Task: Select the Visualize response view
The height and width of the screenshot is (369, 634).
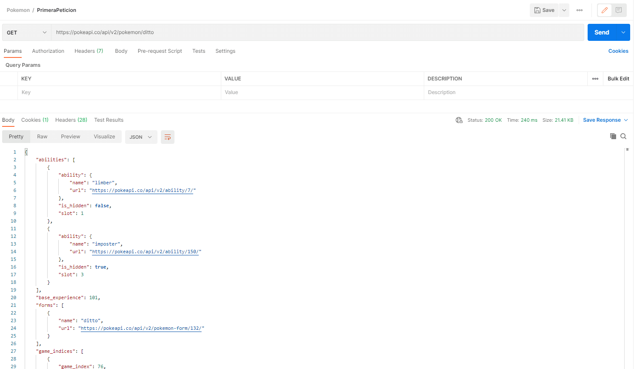Action: click(x=104, y=137)
